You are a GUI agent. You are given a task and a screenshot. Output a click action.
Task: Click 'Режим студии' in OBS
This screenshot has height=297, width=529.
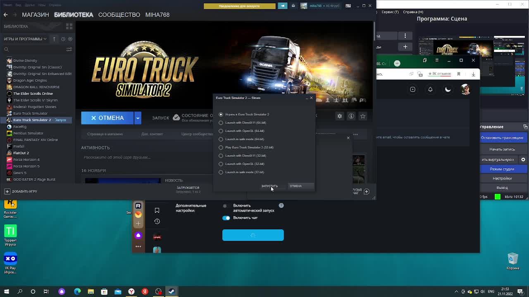(502, 169)
